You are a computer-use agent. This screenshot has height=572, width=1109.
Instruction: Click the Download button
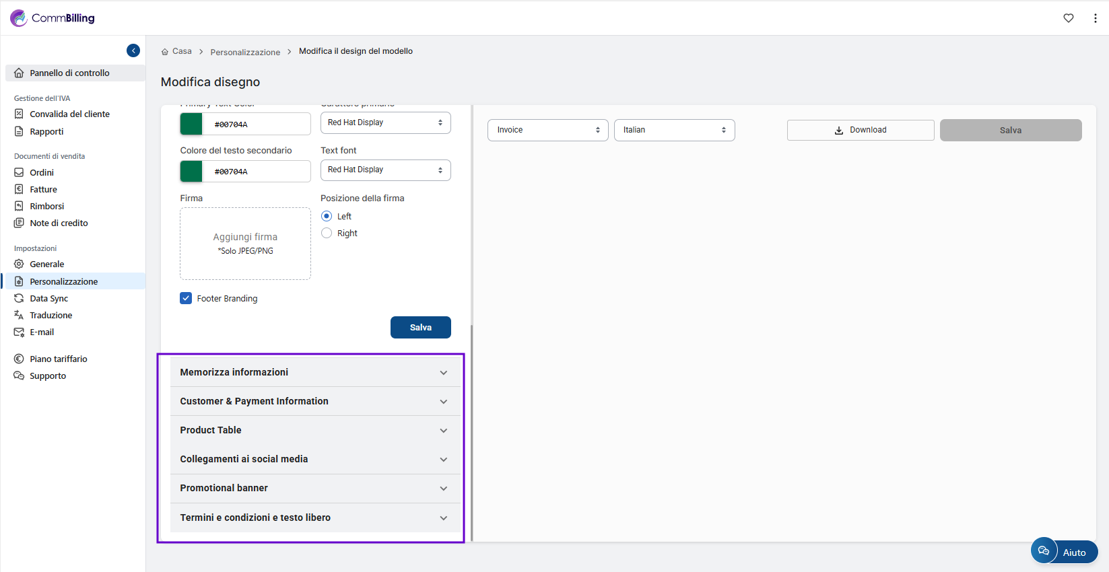pyautogui.click(x=860, y=130)
